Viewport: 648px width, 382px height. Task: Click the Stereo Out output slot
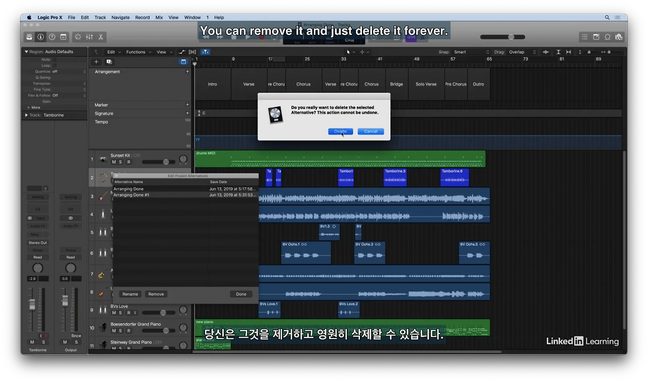tap(37, 243)
